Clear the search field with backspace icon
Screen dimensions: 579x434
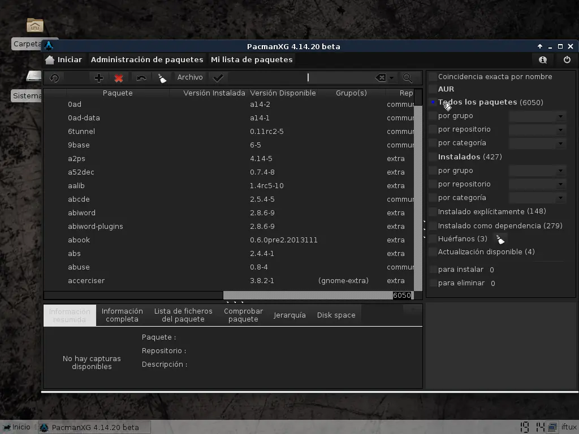381,78
